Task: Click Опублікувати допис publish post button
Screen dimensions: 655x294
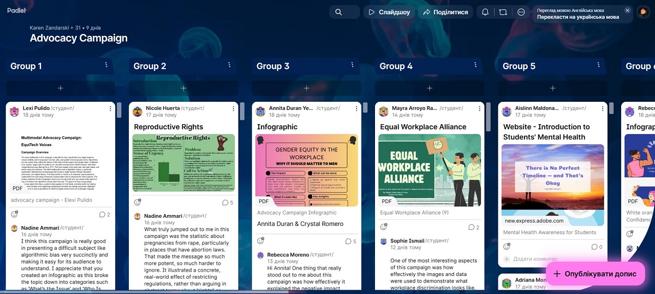Action: [x=596, y=274]
